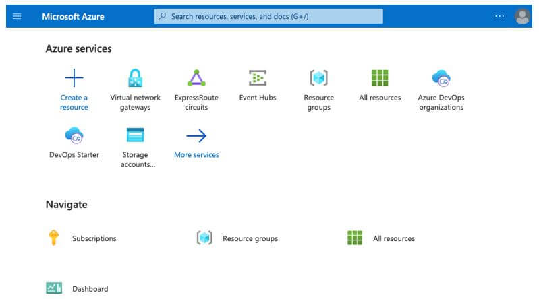
Task: Open the Resource groups cube icon under Azure services
Action: point(318,78)
